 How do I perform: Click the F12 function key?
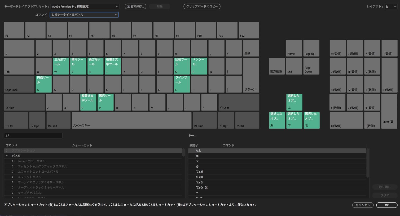coord(249,30)
